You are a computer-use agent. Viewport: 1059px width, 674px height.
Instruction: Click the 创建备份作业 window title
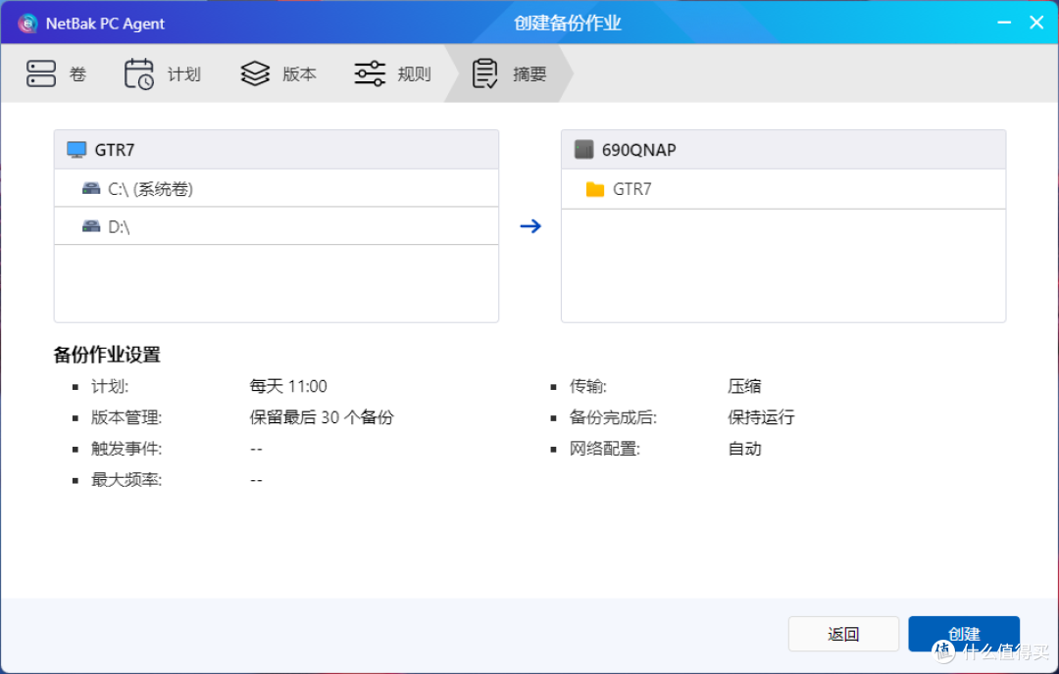[x=568, y=23]
